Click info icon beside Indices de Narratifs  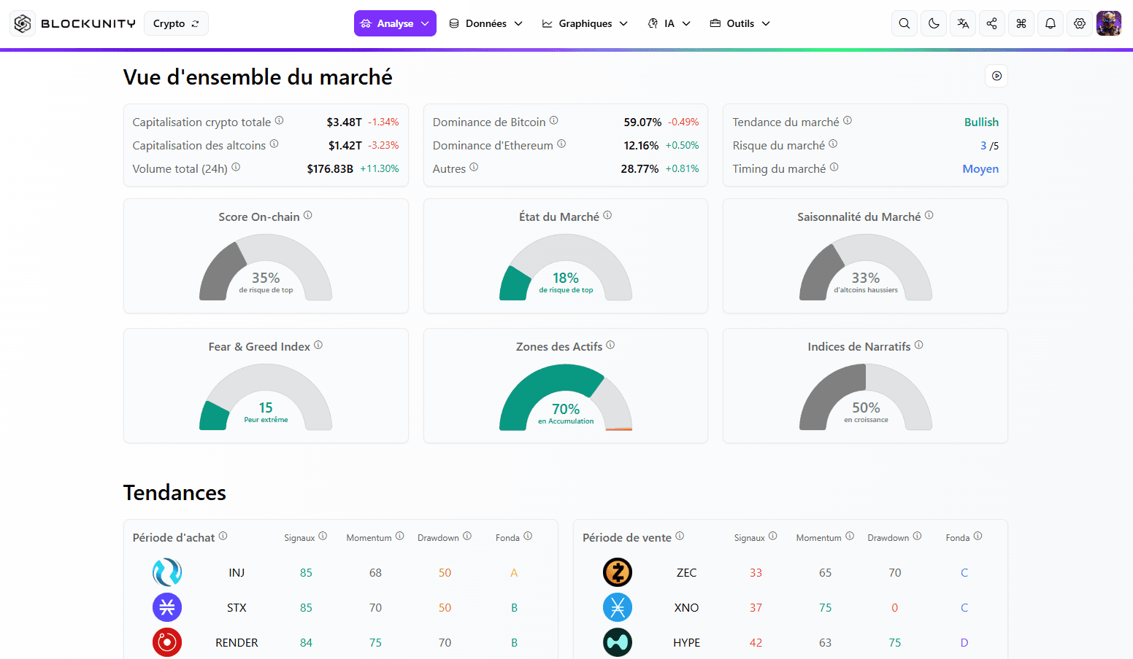[918, 345]
